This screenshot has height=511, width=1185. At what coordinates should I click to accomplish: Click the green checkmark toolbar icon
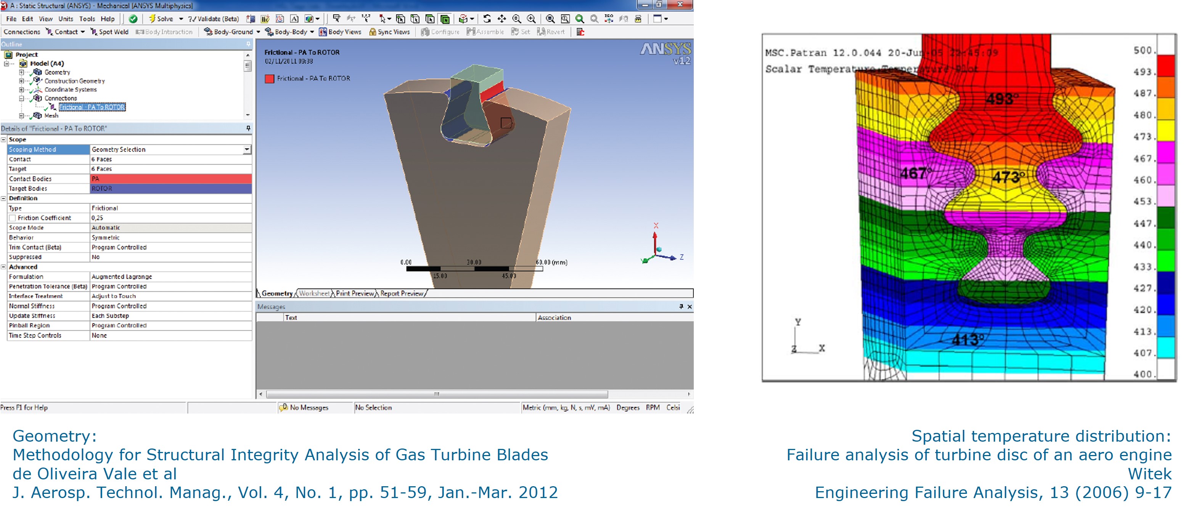click(x=133, y=19)
